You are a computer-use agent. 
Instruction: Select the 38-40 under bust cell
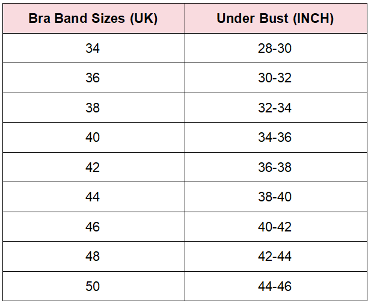click(x=276, y=197)
